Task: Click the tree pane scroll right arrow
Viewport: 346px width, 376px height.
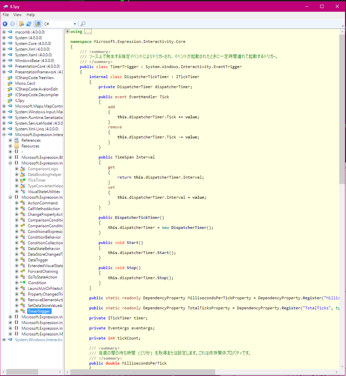Action: 60,372
